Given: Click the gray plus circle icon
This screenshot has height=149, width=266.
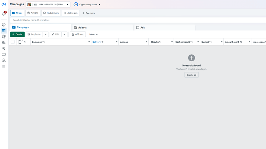Looking at the screenshot, I should pyautogui.click(x=192, y=58).
